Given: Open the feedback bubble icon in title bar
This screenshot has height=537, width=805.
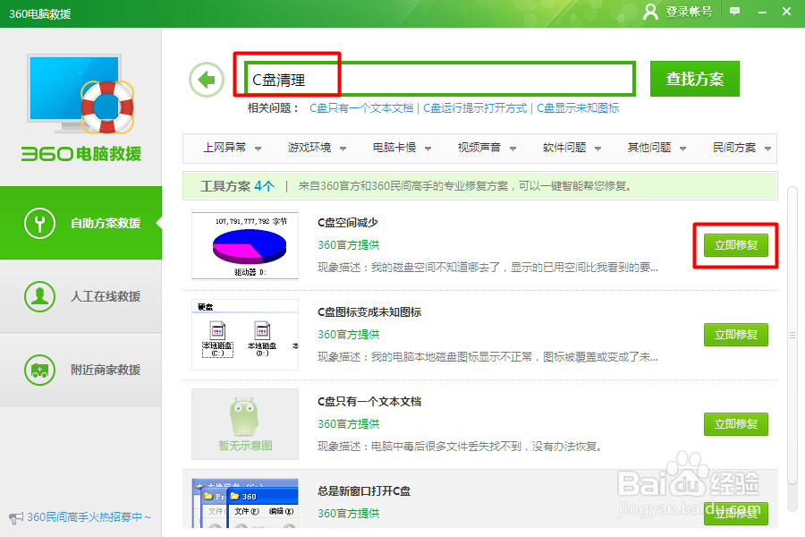Looking at the screenshot, I should (734, 13).
